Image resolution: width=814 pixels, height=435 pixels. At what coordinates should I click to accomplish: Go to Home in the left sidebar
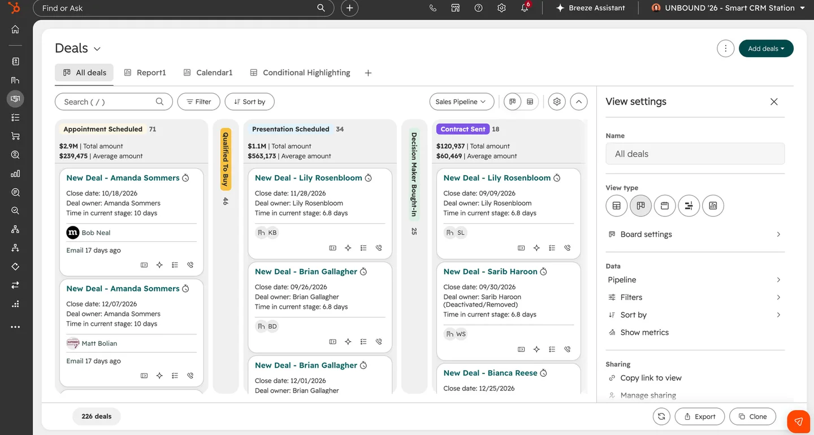click(15, 29)
